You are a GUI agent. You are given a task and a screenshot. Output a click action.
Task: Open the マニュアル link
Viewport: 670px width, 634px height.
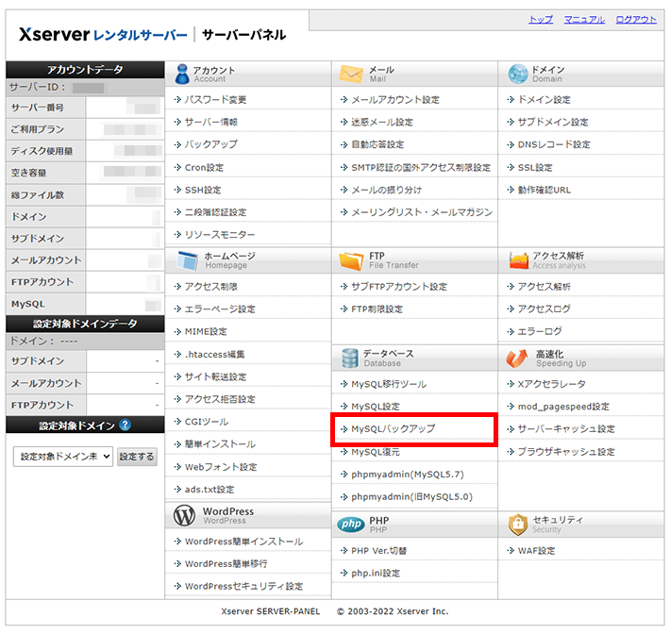tap(584, 20)
